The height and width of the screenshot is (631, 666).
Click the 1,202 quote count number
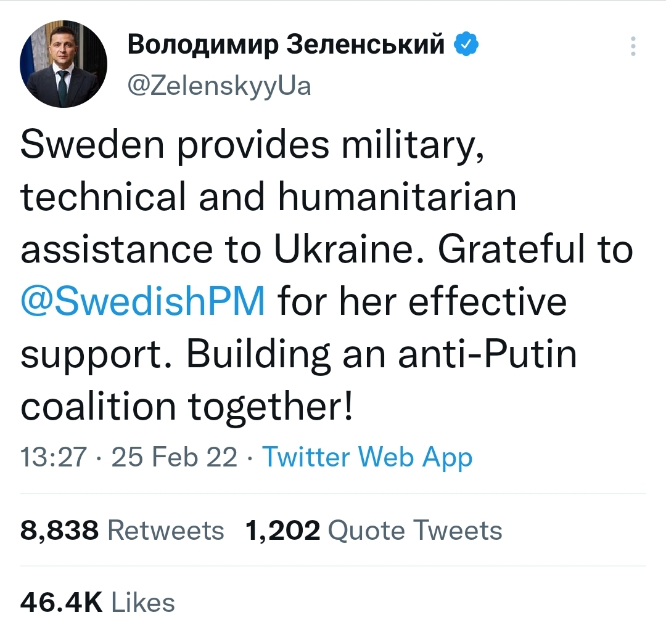(x=282, y=531)
